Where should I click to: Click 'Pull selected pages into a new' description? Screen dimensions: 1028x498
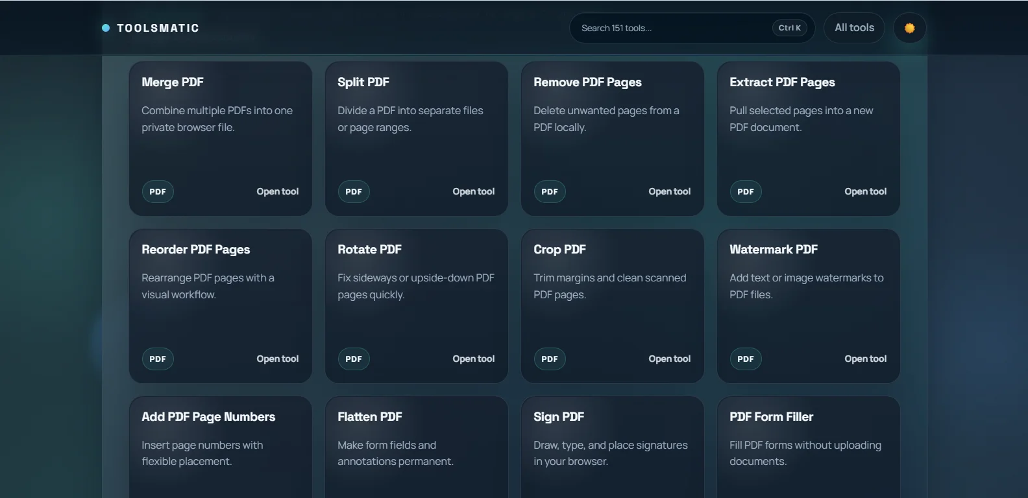pos(801,119)
